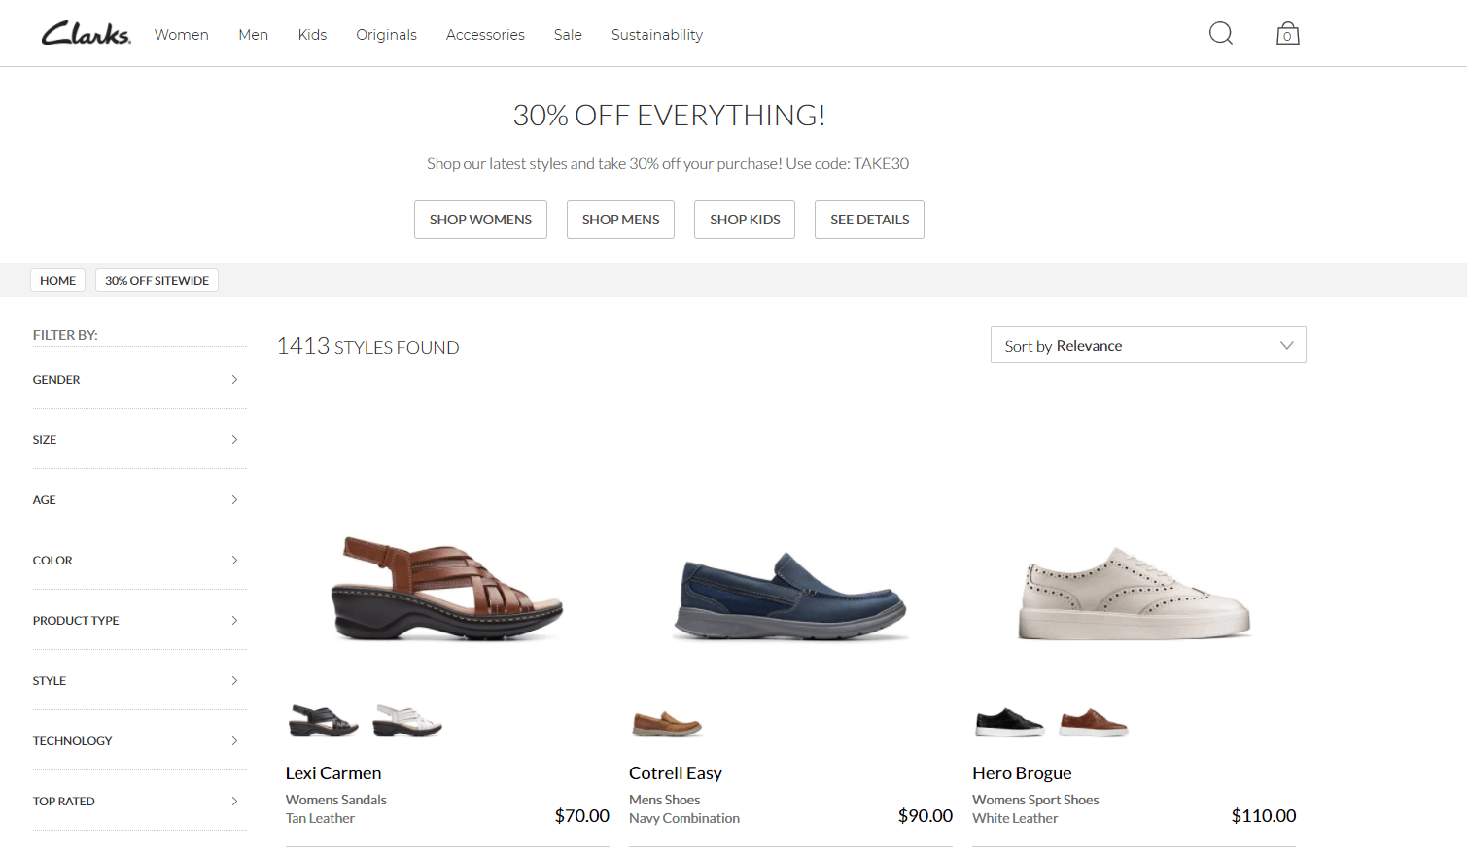Image resolution: width=1467 pixels, height=854 pixels.
Task: Open the Kids menu
Action: 312,35
